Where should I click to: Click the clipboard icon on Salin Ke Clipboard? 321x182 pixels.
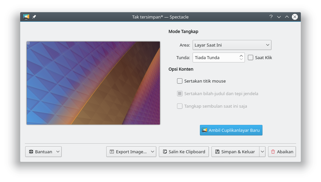pos(164,152)
